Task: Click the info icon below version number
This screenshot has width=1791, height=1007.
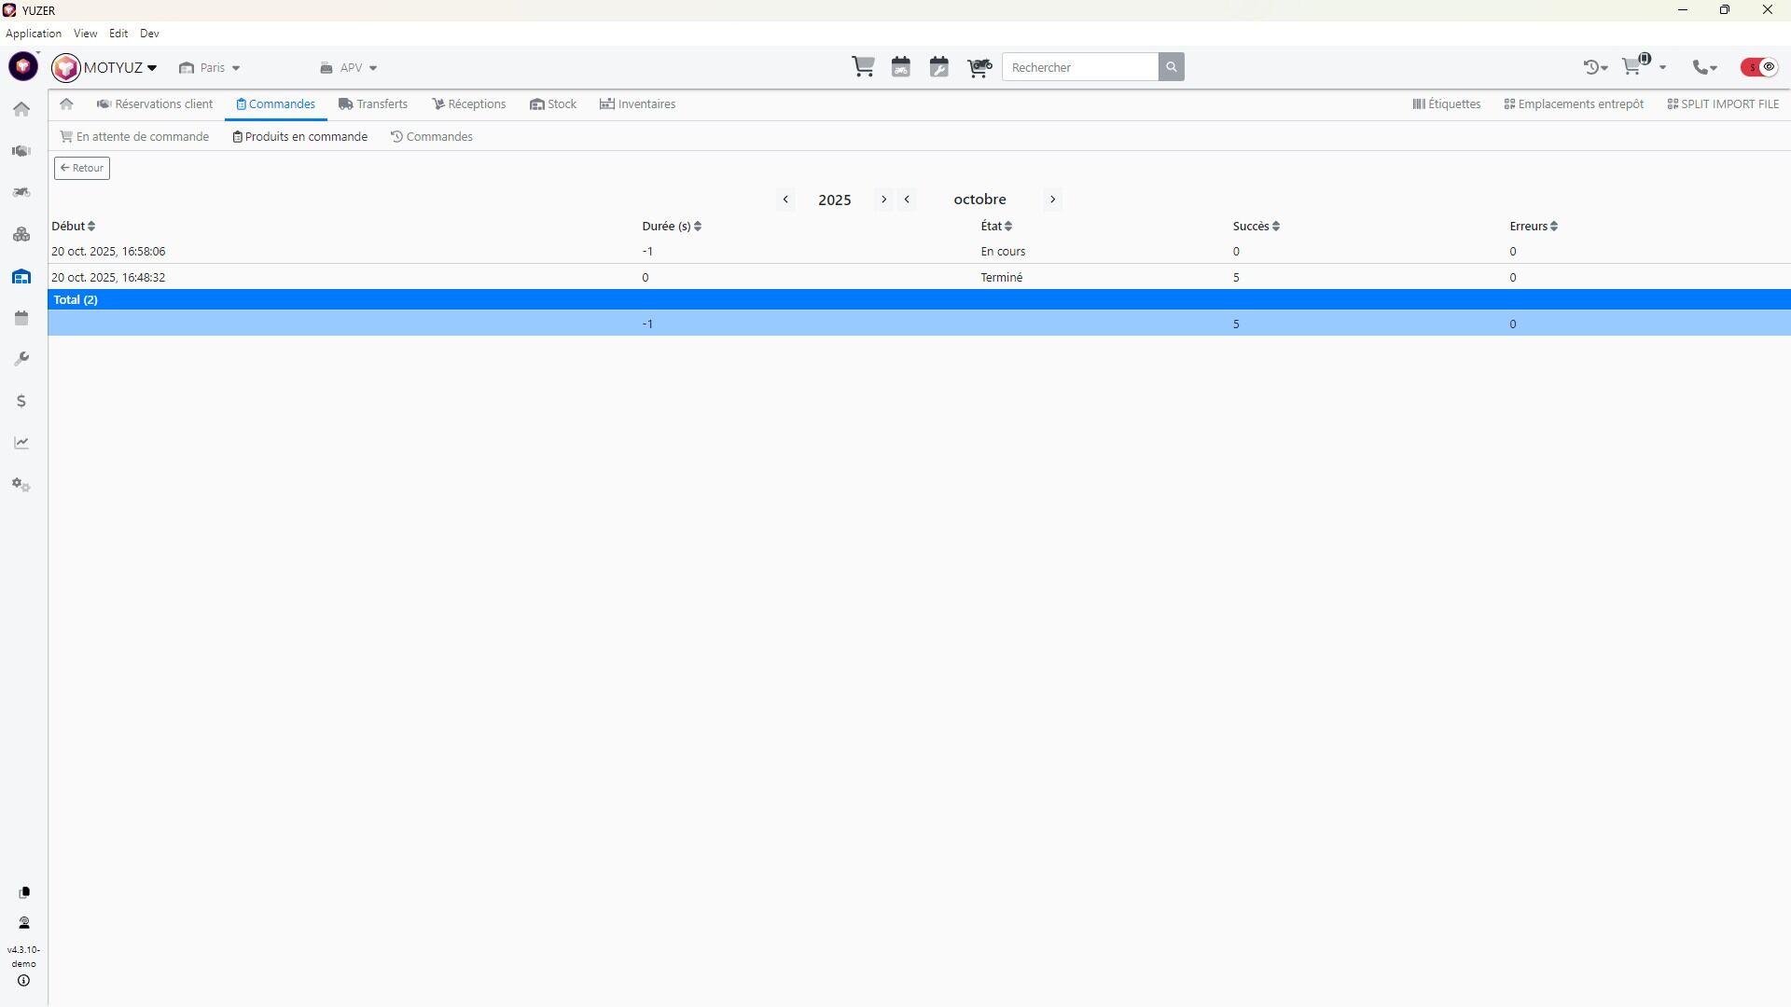Action: pos(23,981)
